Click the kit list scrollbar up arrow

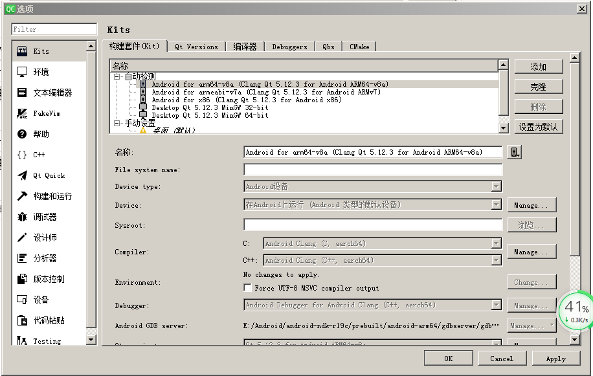pyautogui.click(x=503, y=65)
